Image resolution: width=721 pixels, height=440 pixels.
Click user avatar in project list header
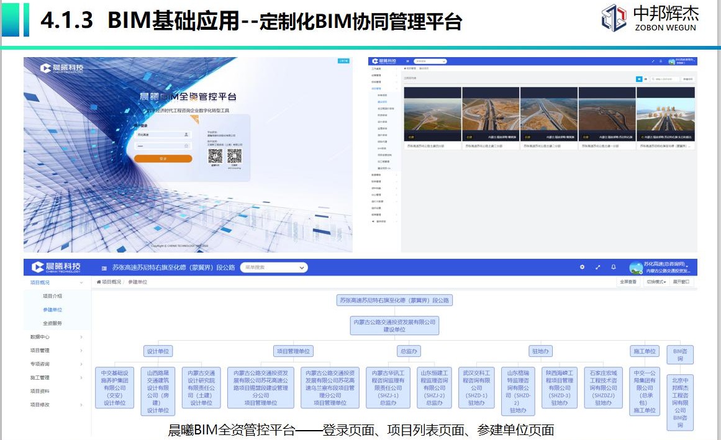click(672, 61)
